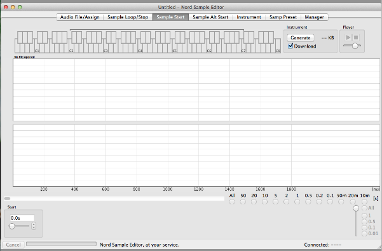Click the '-- KB' size readout
This screenshot has height=251, width=382.
pos(328,37)
